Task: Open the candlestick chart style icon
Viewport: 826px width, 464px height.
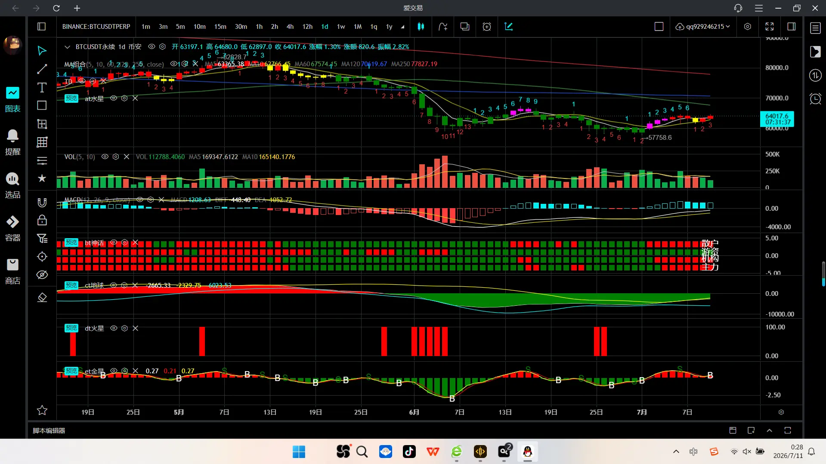Action: [421, 27]
